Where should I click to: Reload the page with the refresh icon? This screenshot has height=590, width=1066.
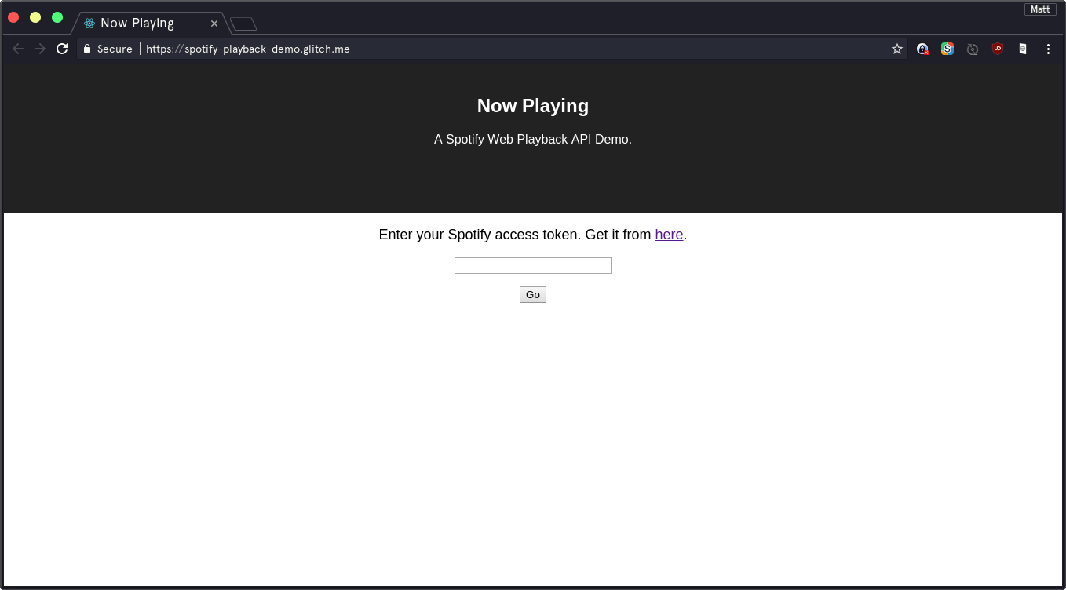pyautogui.click(x=62, y=49)
